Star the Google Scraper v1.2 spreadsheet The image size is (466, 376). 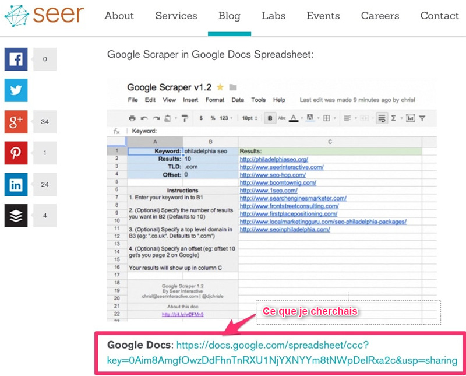[220, 87]
